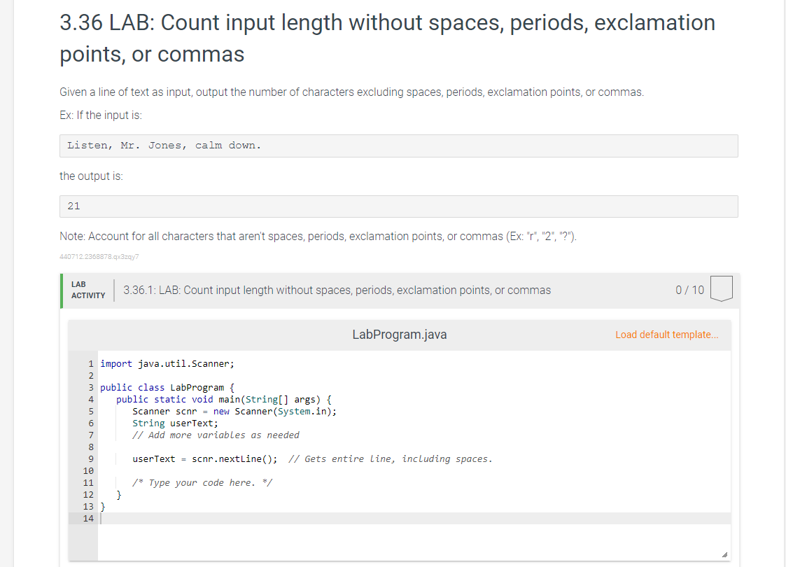This screenshot has height=567, width=786.
Task: Click the '// Gets entire line, including spaces.' comment
Action: click(x=390, y=459)
